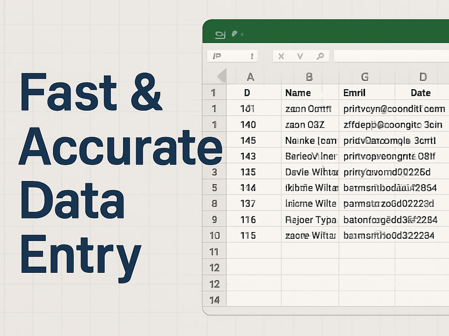Screen dimensions: 449x336
Task: Select the D header cell under column A
Action: tap(254, 92)
